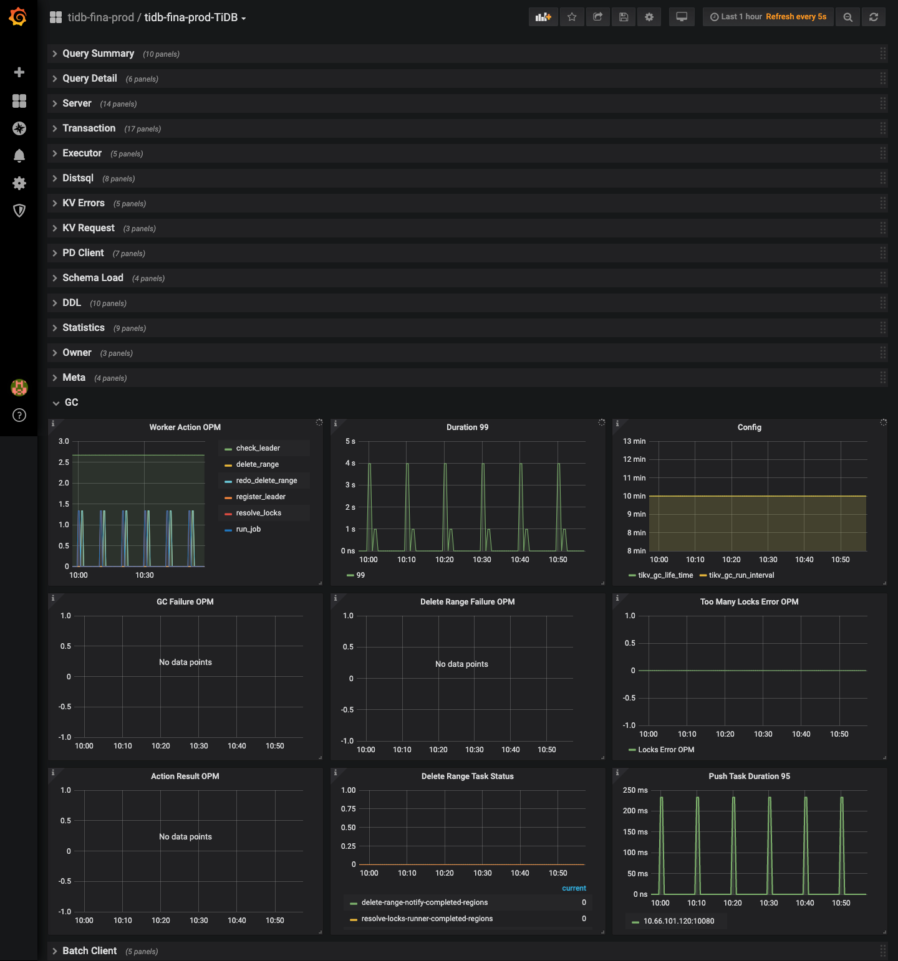This screenshot has width=898, height=961.
Task: Save the dashboard with disk icon
Action: point(624,17)
